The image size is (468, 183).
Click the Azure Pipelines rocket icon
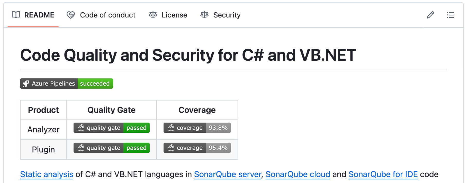26,84
